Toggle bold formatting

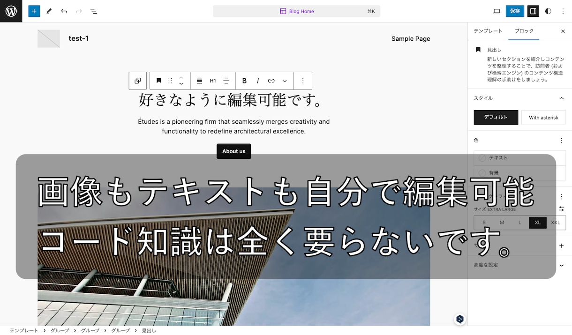pyautogui.click(x=244, y=81)
